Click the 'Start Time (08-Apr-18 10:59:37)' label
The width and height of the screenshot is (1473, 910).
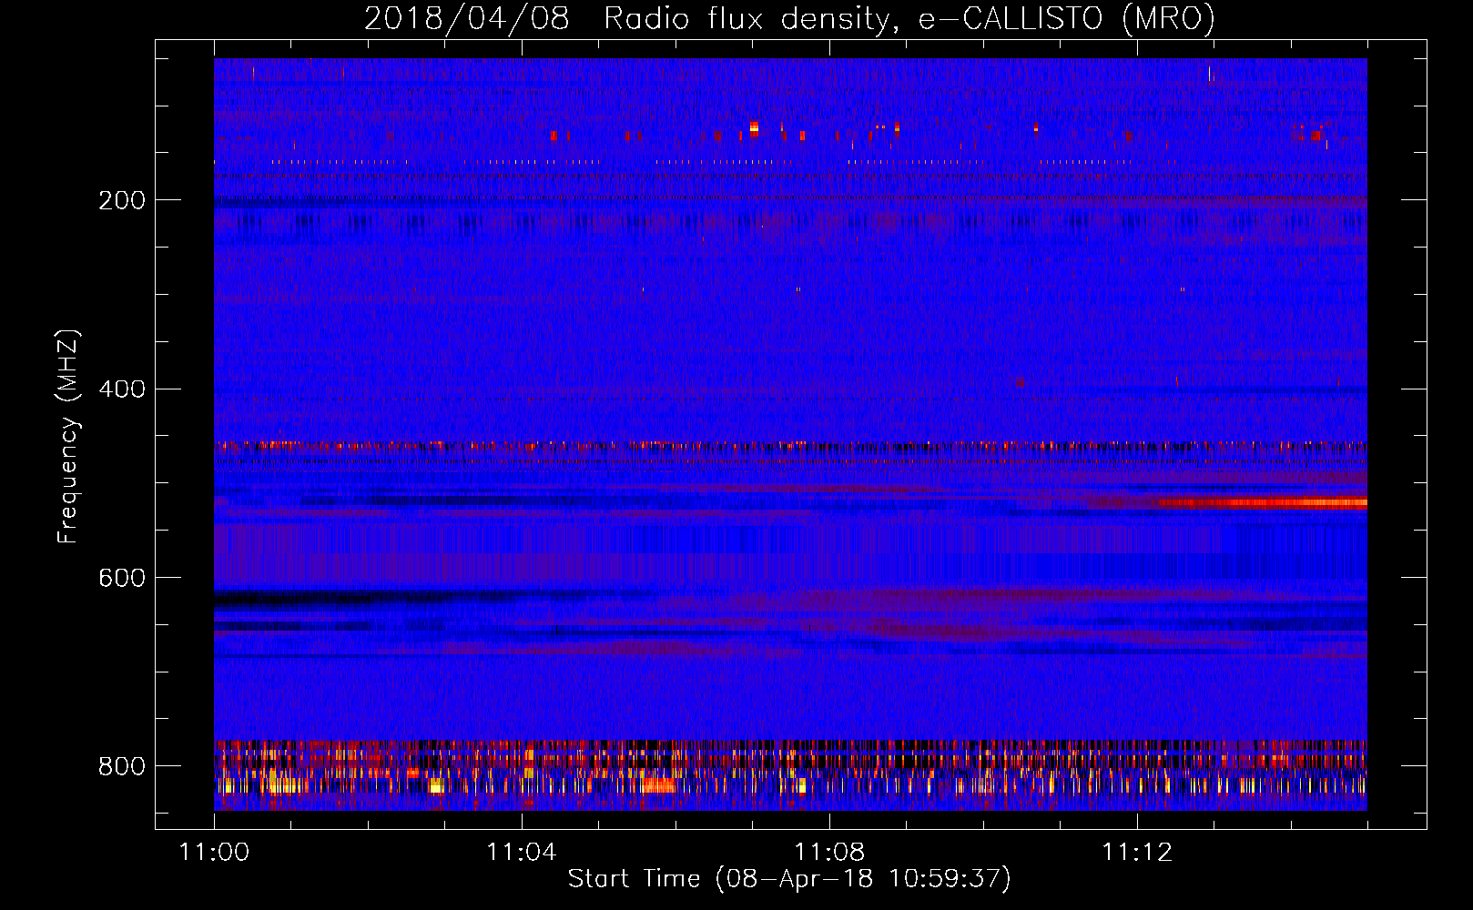click(x=789, y=879)
